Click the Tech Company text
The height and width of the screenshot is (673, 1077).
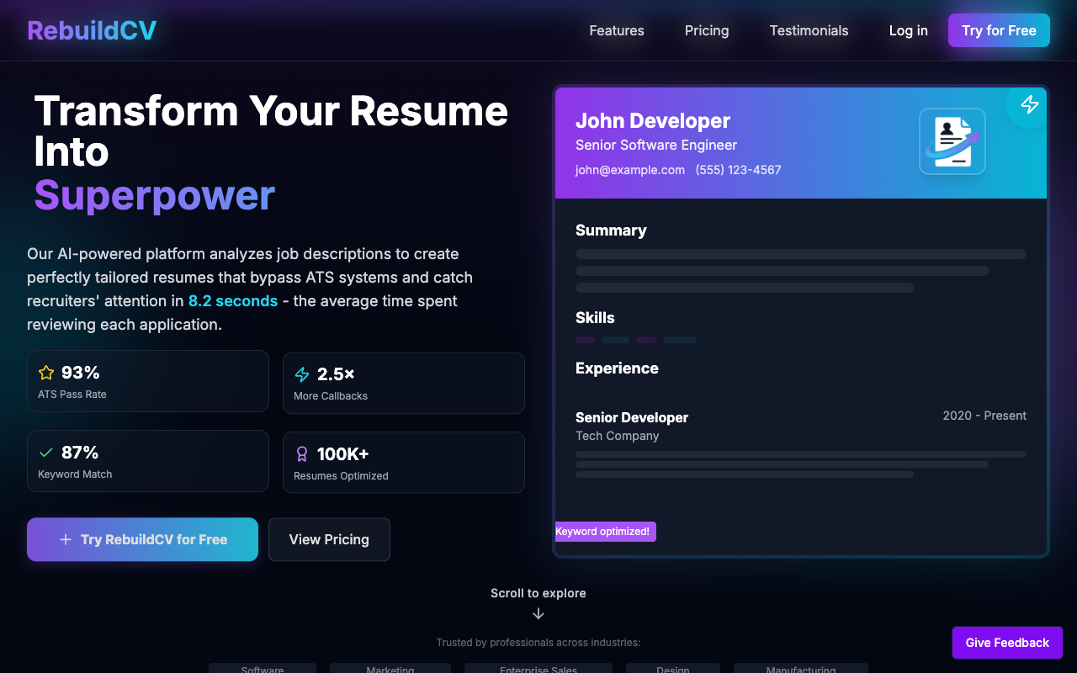point(618,436)
